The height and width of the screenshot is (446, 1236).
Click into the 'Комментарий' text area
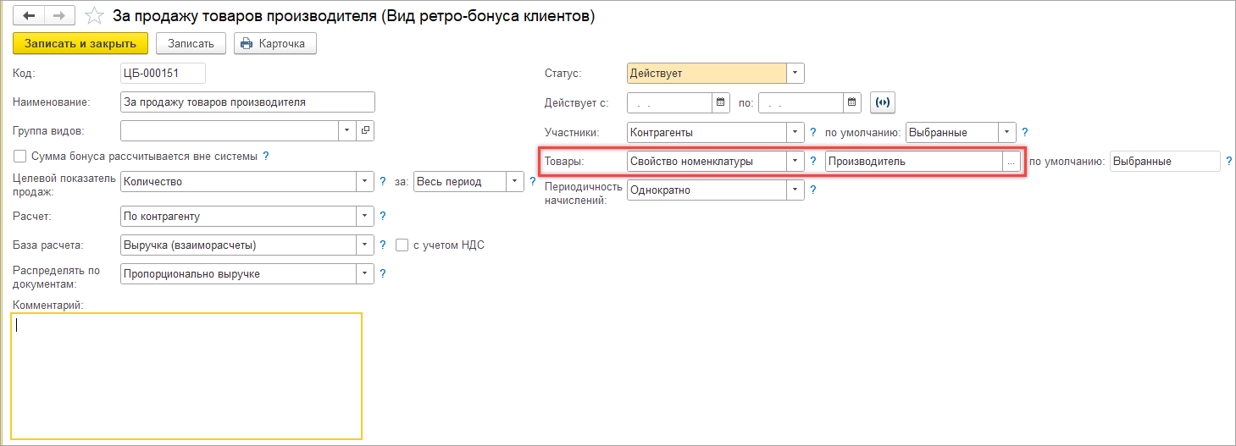tap(186, 376)
